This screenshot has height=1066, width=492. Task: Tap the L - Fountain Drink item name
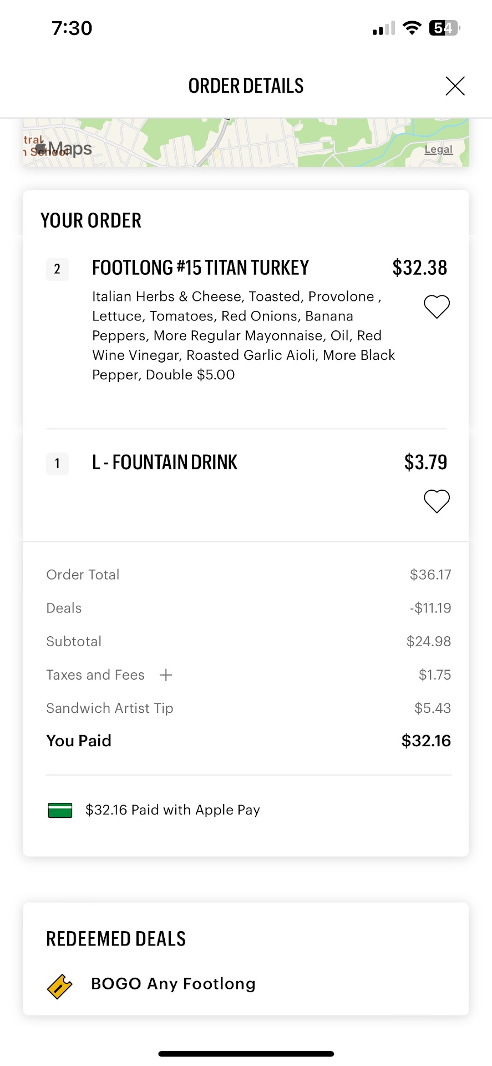coord(164,462)
